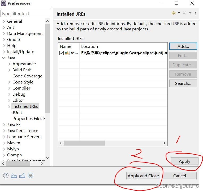Screen dimensions: 203x191
Task: Open the Editor preference page
Action: tap(18, 100)
